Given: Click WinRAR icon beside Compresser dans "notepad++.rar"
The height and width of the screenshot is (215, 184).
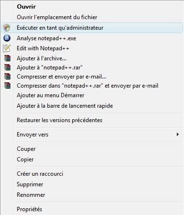Looking at the screenshot, I should point(7,86).
